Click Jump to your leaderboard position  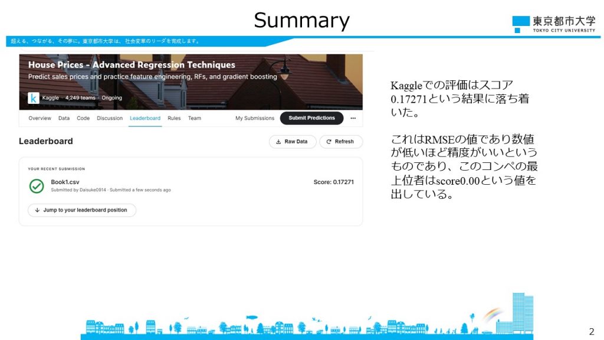point(82,210)
